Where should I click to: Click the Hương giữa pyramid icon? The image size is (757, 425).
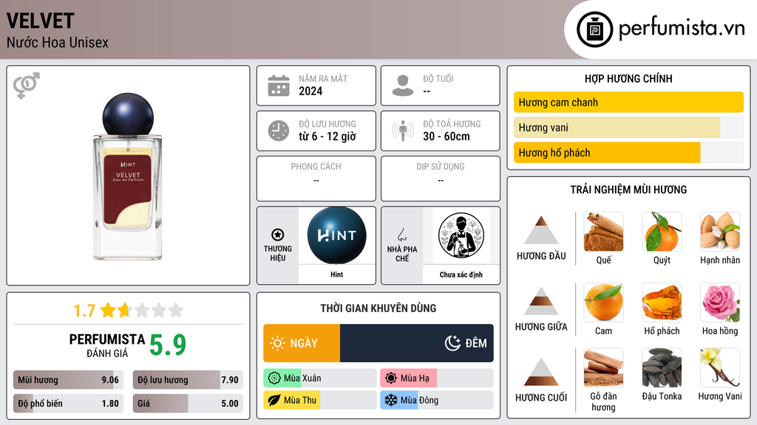pyautogui.click(x=541, y=301)
